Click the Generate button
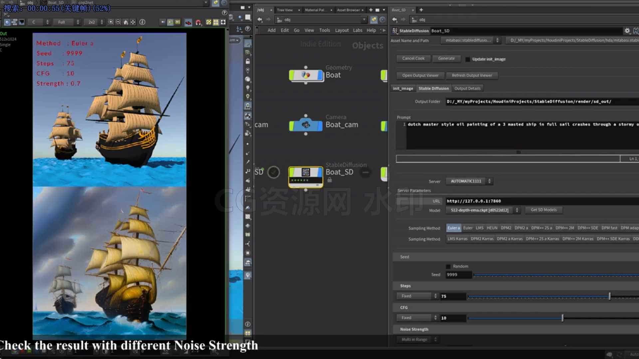The height and width of the screenshot is (359, 639). click(x=446, y=59)
